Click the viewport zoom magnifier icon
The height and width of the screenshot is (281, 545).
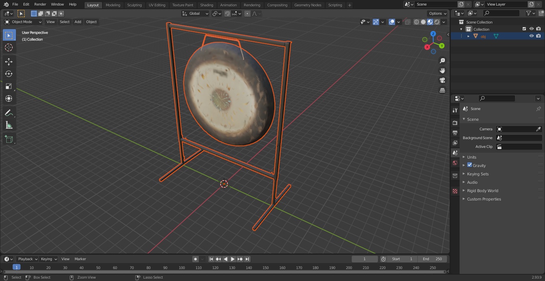442,61
